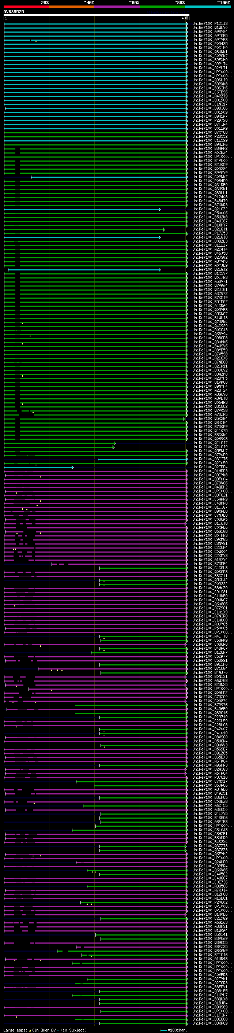Click the short cyan alignment bar for UniRef100_A2TDD4
Screen dimensions: 234x1033
[39, 467]
